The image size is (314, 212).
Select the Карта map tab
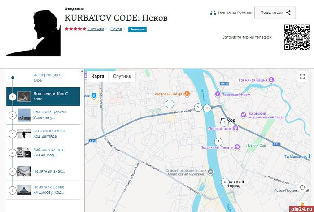tap(98, 76)
